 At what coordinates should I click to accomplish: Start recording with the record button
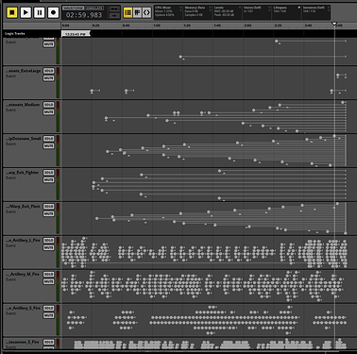(53, 12)
